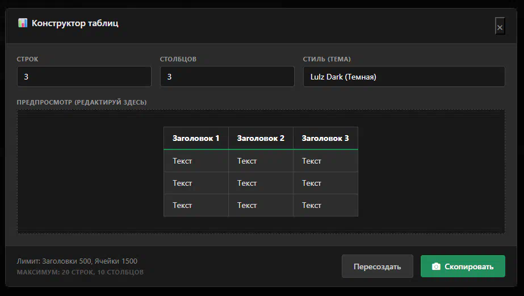Click the table constructor chart icon
The height and width of the screenshot is (296, 524).
[x=23, y=23]
